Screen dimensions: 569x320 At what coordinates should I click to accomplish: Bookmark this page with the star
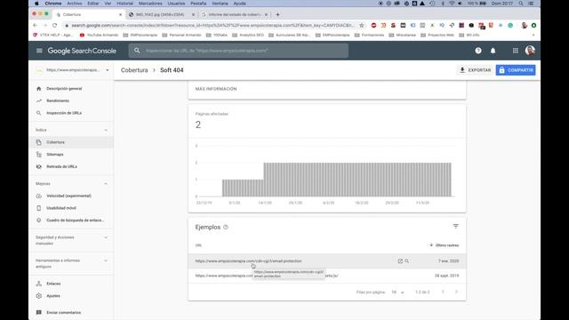tap(362, 26)
